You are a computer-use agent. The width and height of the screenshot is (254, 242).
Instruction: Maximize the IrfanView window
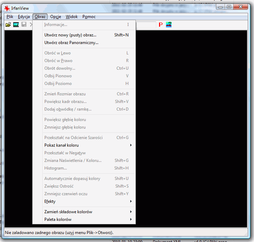[x=229, y=7]
